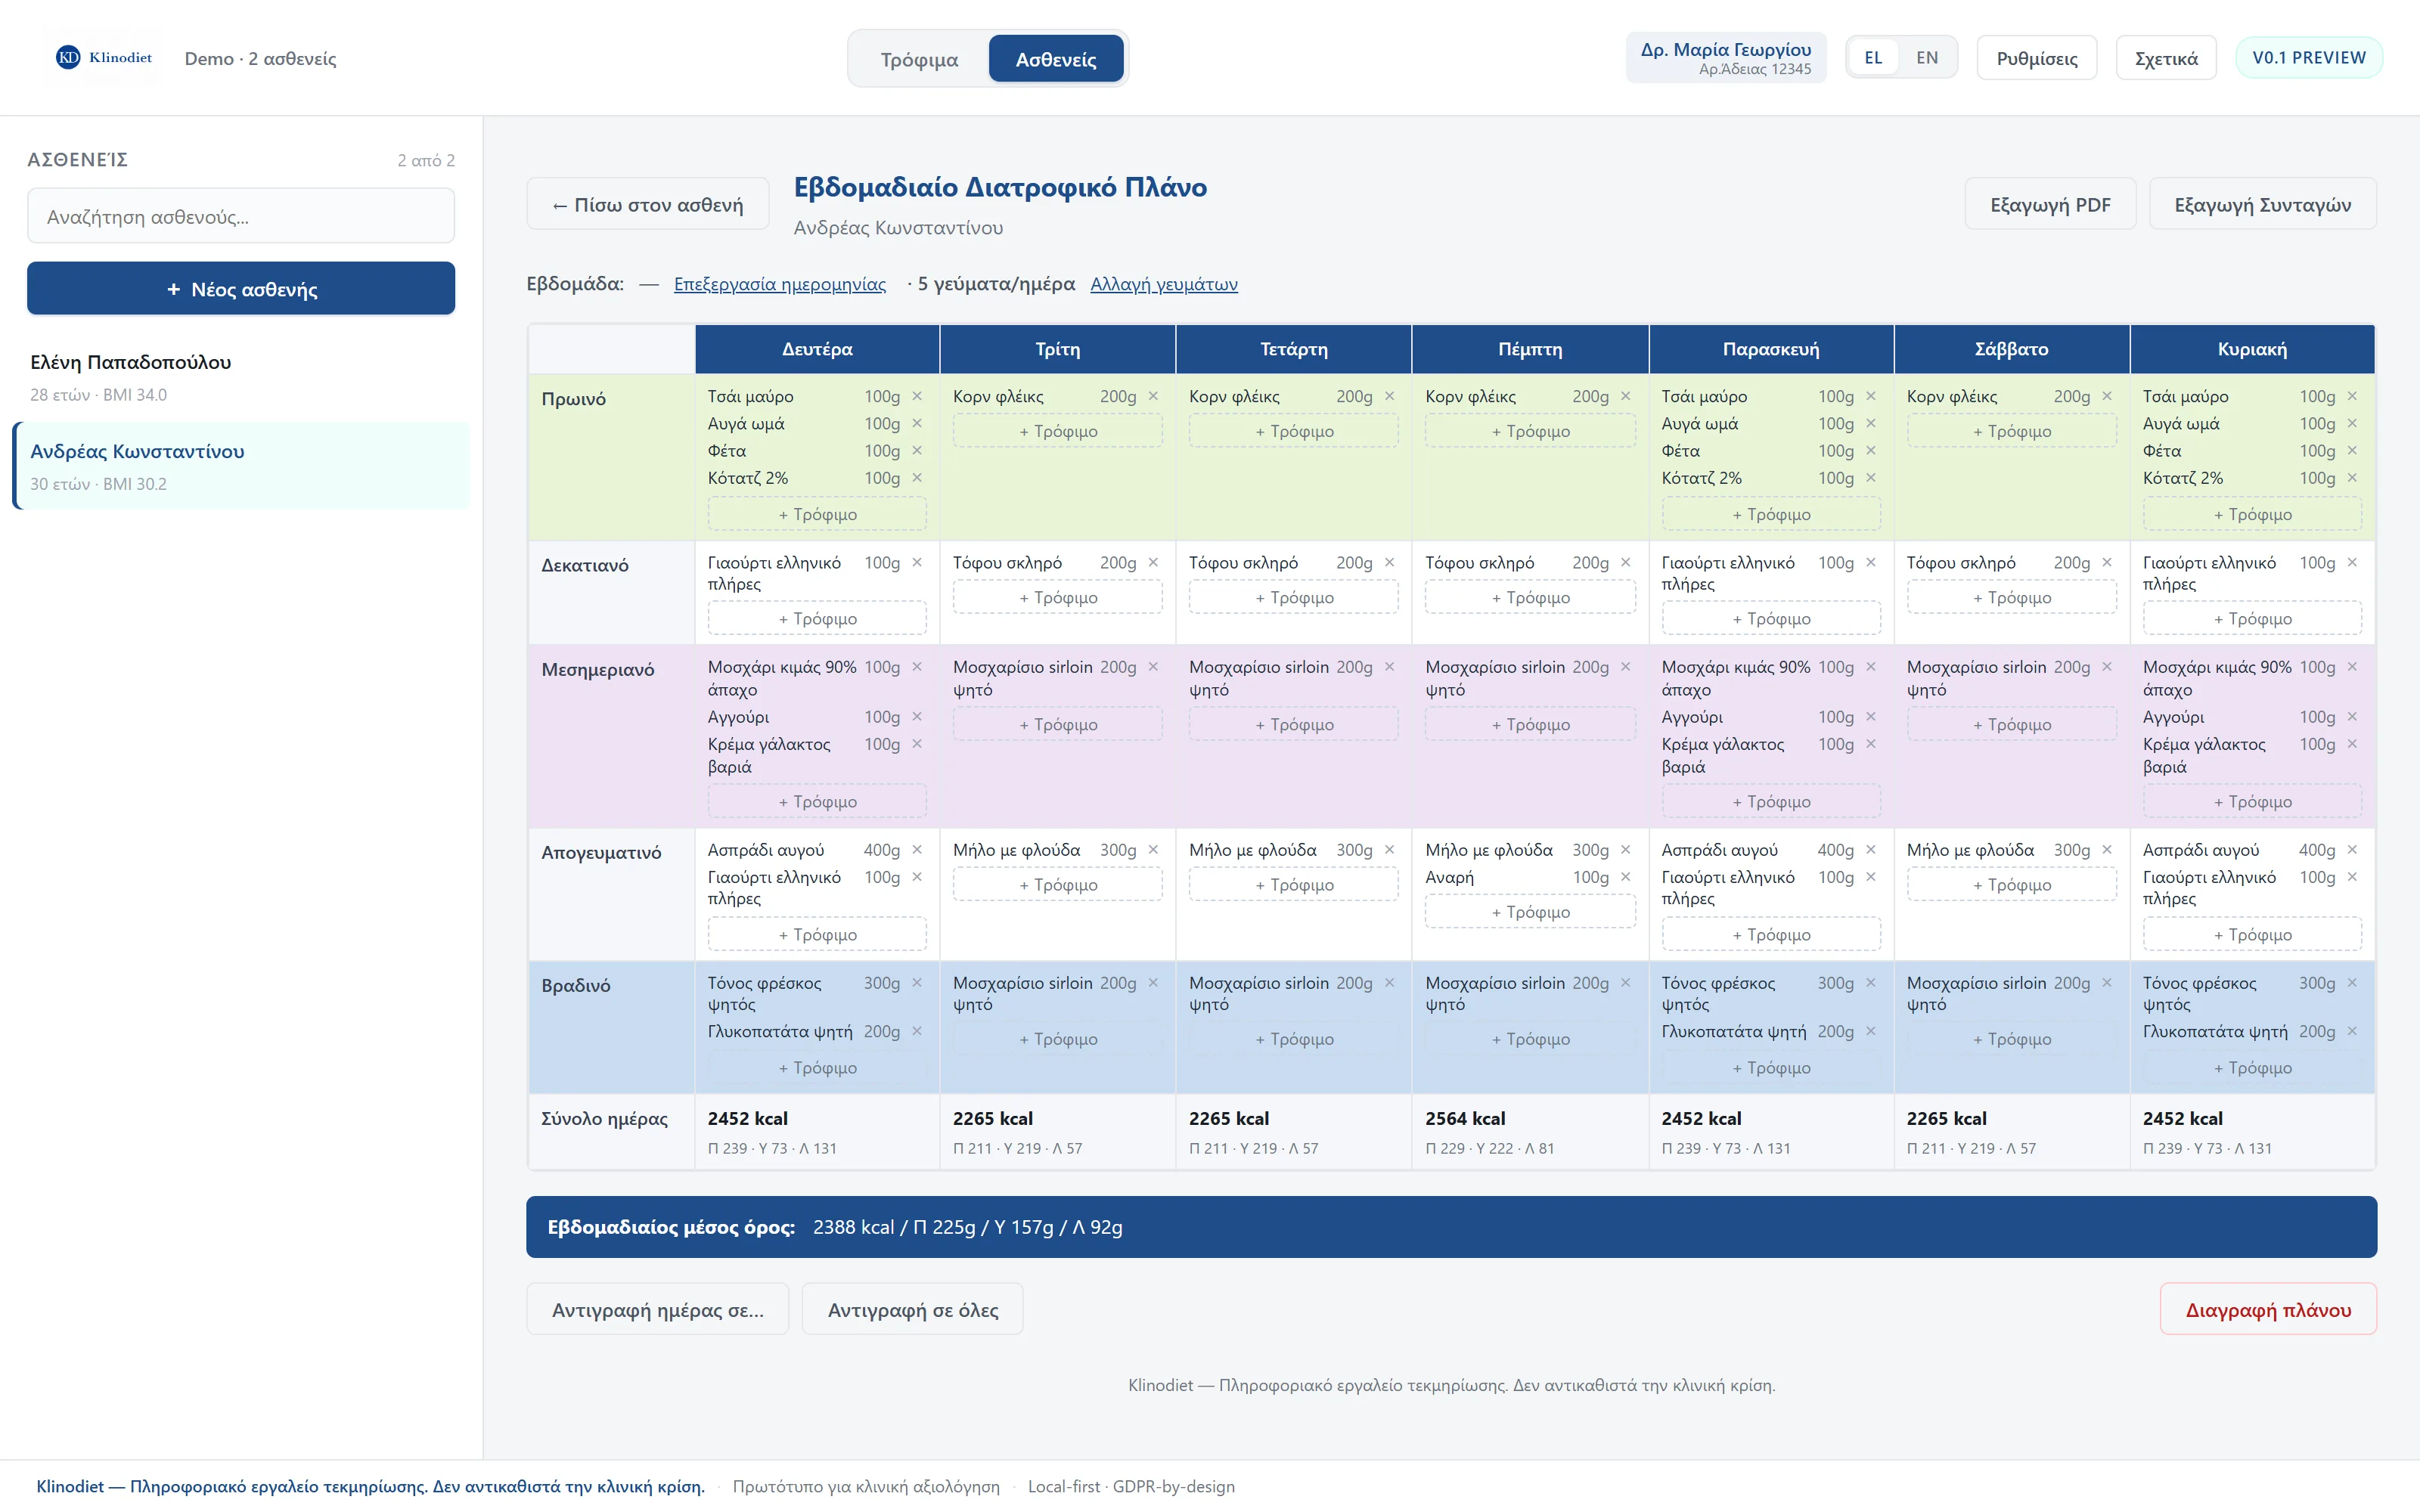Select the Ασθενείς tab
This screenshot has width=2420, height=1512.
[x=1056, y=59]
